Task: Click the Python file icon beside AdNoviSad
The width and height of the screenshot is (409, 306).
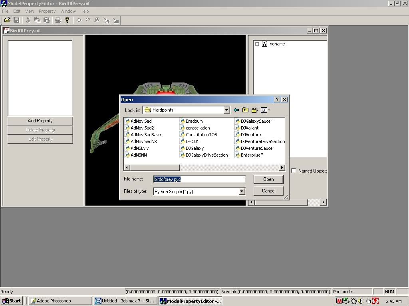Action: pos(127,121)
